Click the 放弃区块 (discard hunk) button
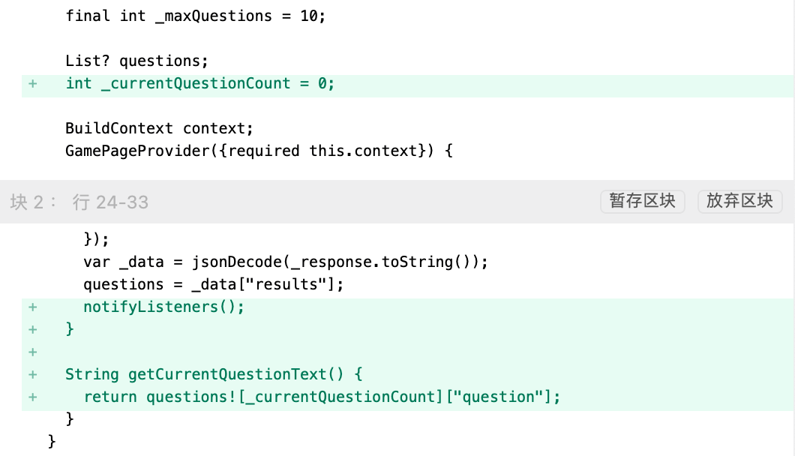This screenshot has height=456, width=795. pyautogui.click(x=739, y=201)
